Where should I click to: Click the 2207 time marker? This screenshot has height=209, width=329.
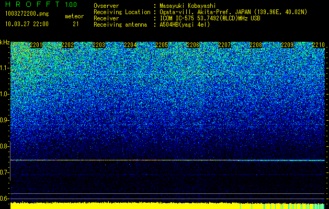[x=224, y=45]
